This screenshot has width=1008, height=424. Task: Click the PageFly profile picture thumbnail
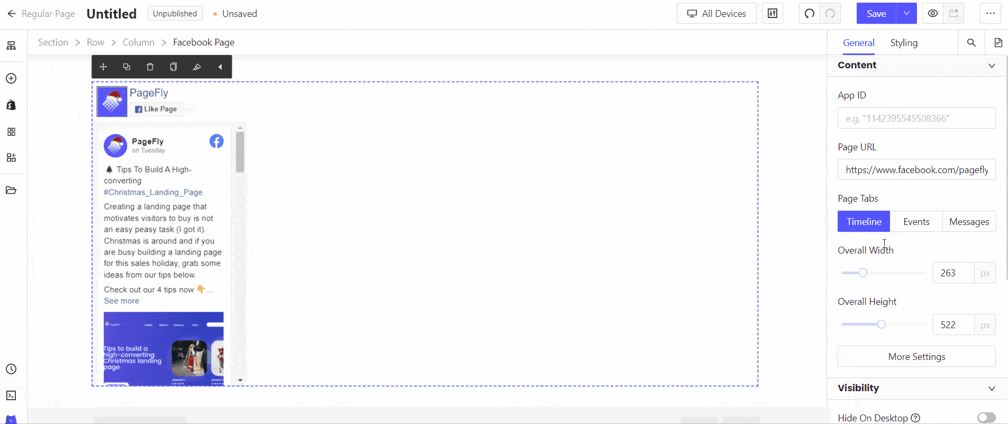[x=112, y=102]
